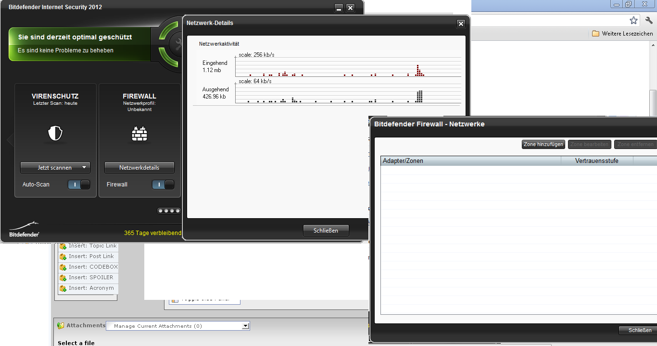The height and width of the screenshot is (346, 657).
Task: Click the Insert: SPOILER text
Action: (91, 278)
